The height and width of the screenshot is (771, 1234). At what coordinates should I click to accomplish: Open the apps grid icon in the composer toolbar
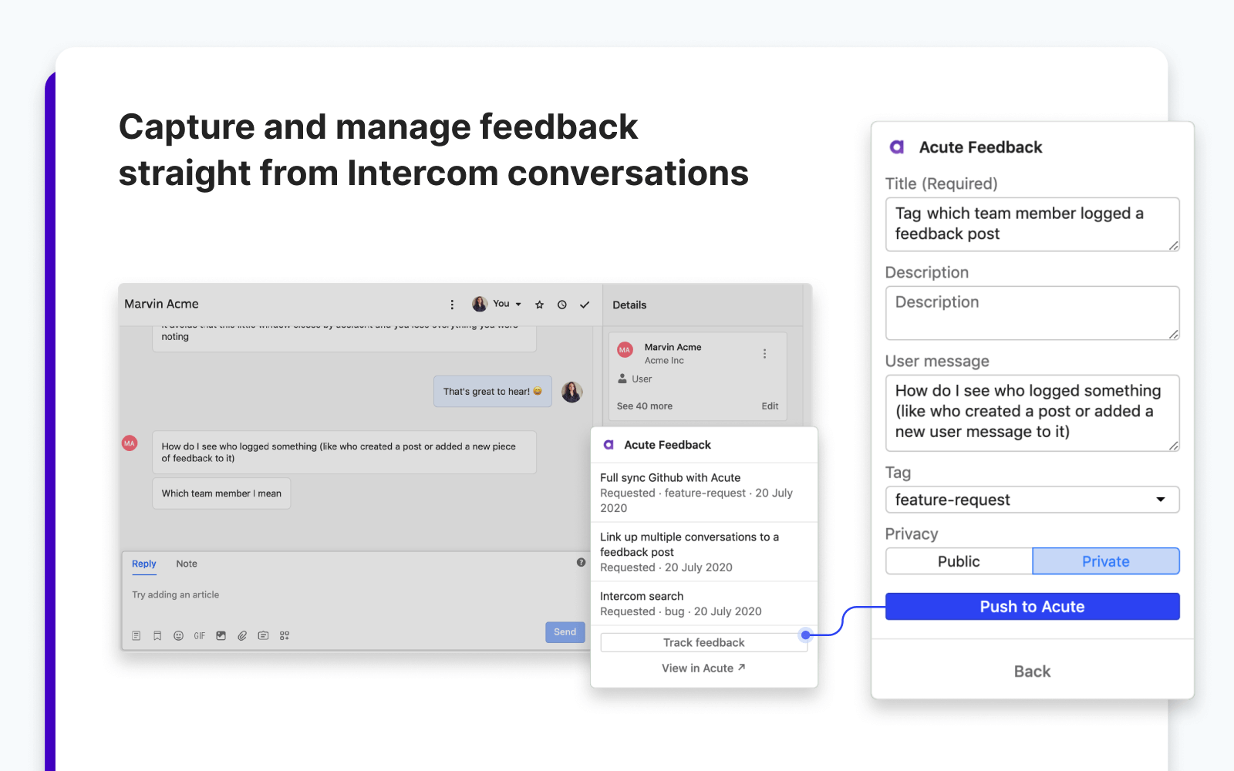click(x=285, y=636)
